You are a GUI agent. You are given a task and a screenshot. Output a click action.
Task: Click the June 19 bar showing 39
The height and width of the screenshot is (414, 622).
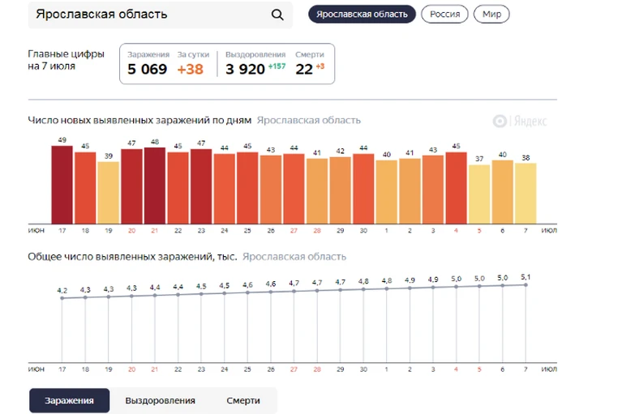point(109,193)
